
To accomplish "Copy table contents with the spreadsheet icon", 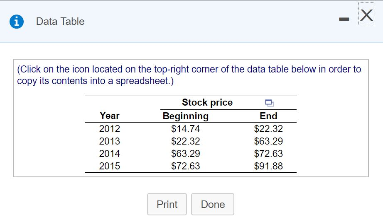I will coord(269,103).
